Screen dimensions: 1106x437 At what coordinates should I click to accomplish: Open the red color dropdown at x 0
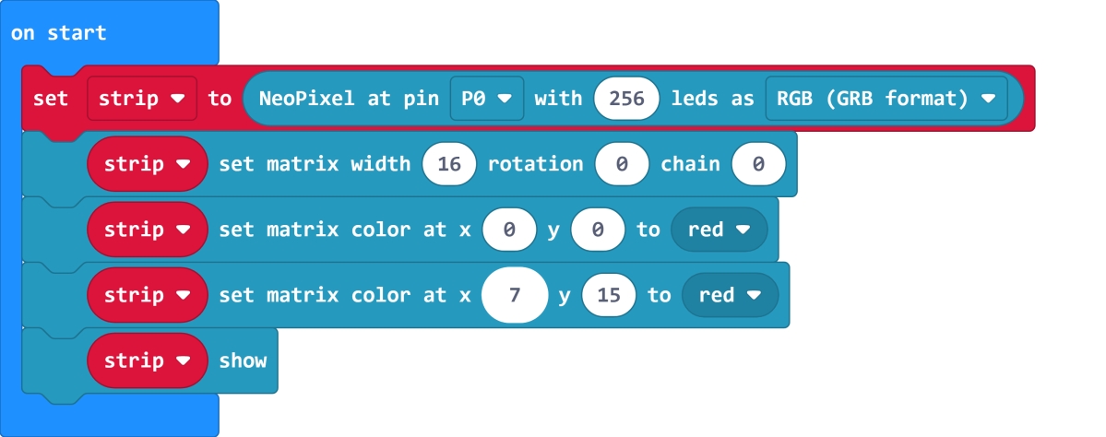pos(719,230)
